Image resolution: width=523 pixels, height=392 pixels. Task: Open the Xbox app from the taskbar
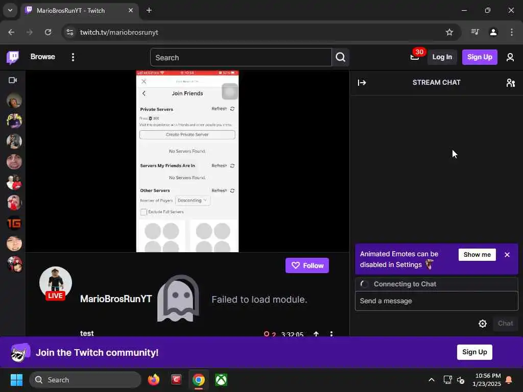pos(221,380)
